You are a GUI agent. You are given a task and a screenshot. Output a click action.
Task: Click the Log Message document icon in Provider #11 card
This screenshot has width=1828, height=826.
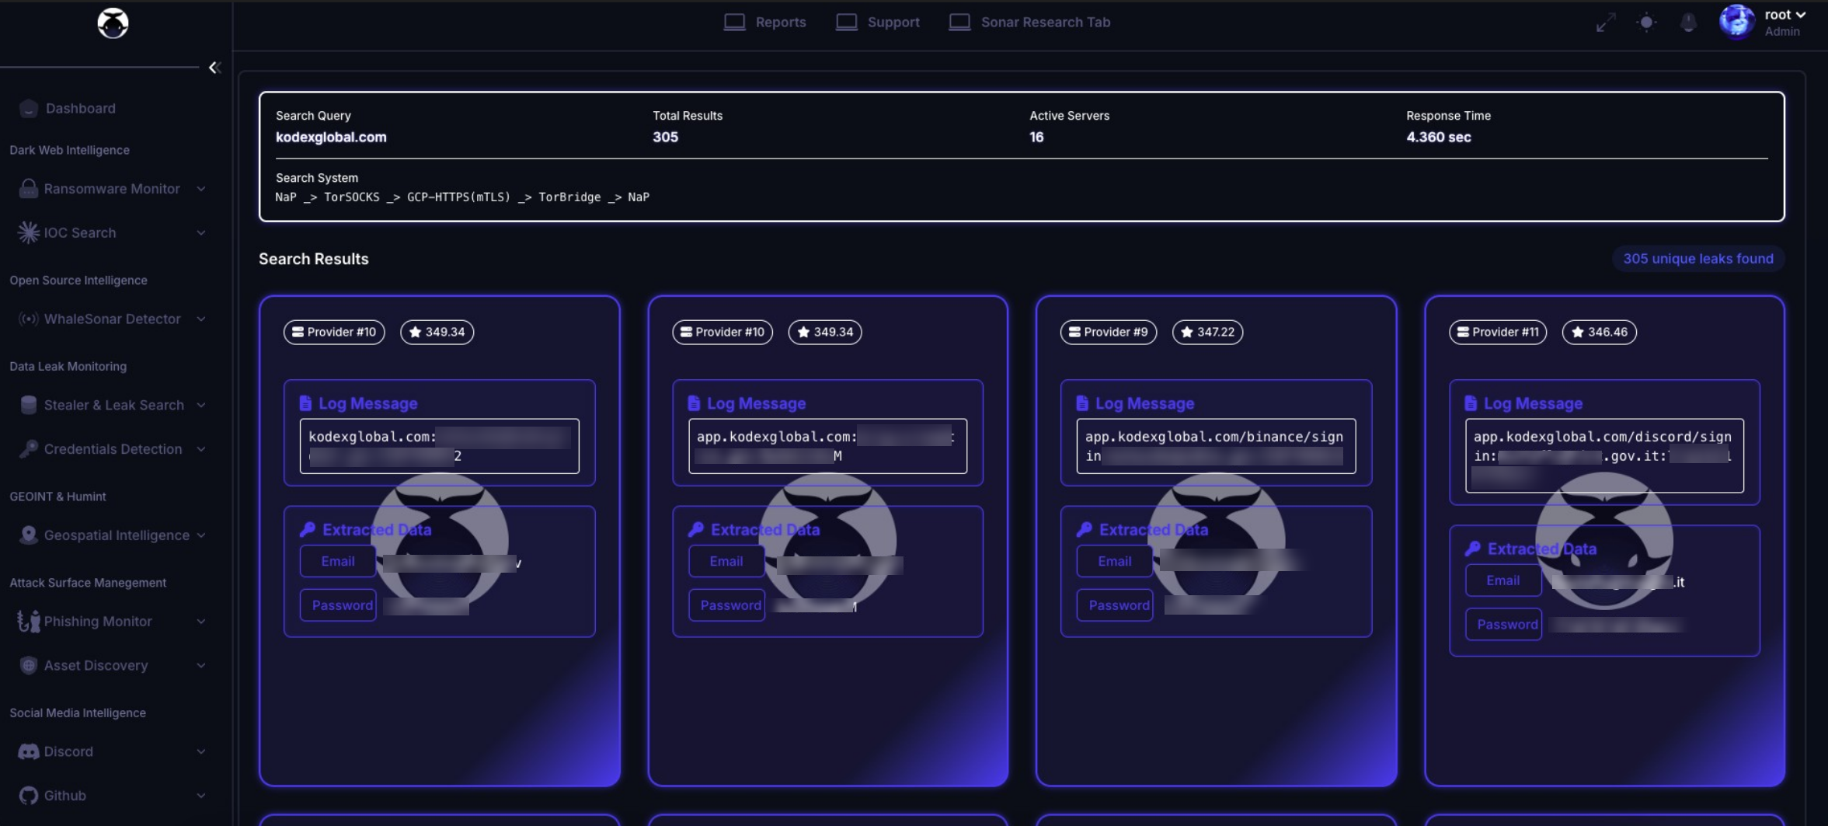1471,403
